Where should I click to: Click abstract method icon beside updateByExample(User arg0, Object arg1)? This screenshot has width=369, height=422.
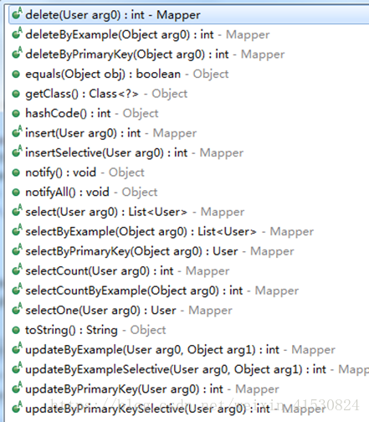(17, 348)
